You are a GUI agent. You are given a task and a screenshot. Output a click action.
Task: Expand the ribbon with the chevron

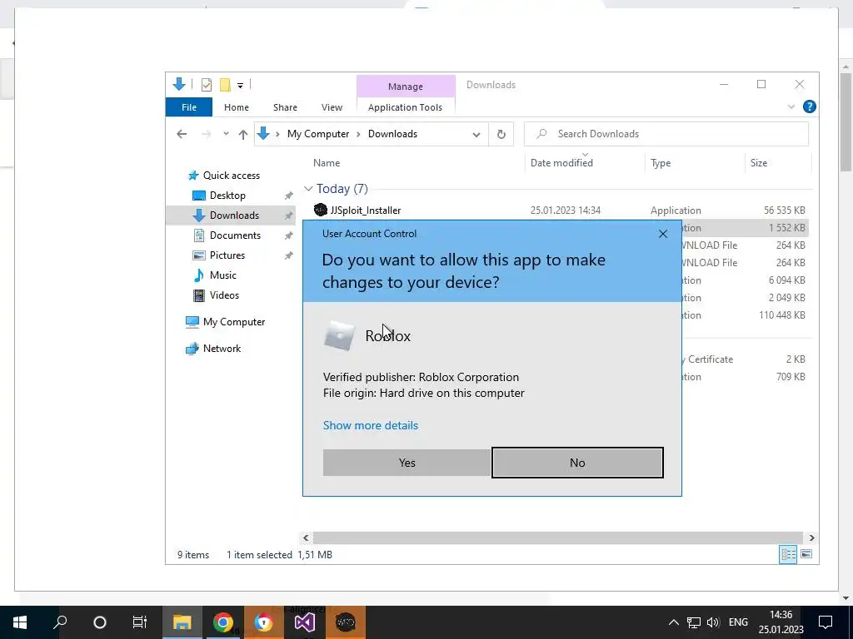[791, 107]
